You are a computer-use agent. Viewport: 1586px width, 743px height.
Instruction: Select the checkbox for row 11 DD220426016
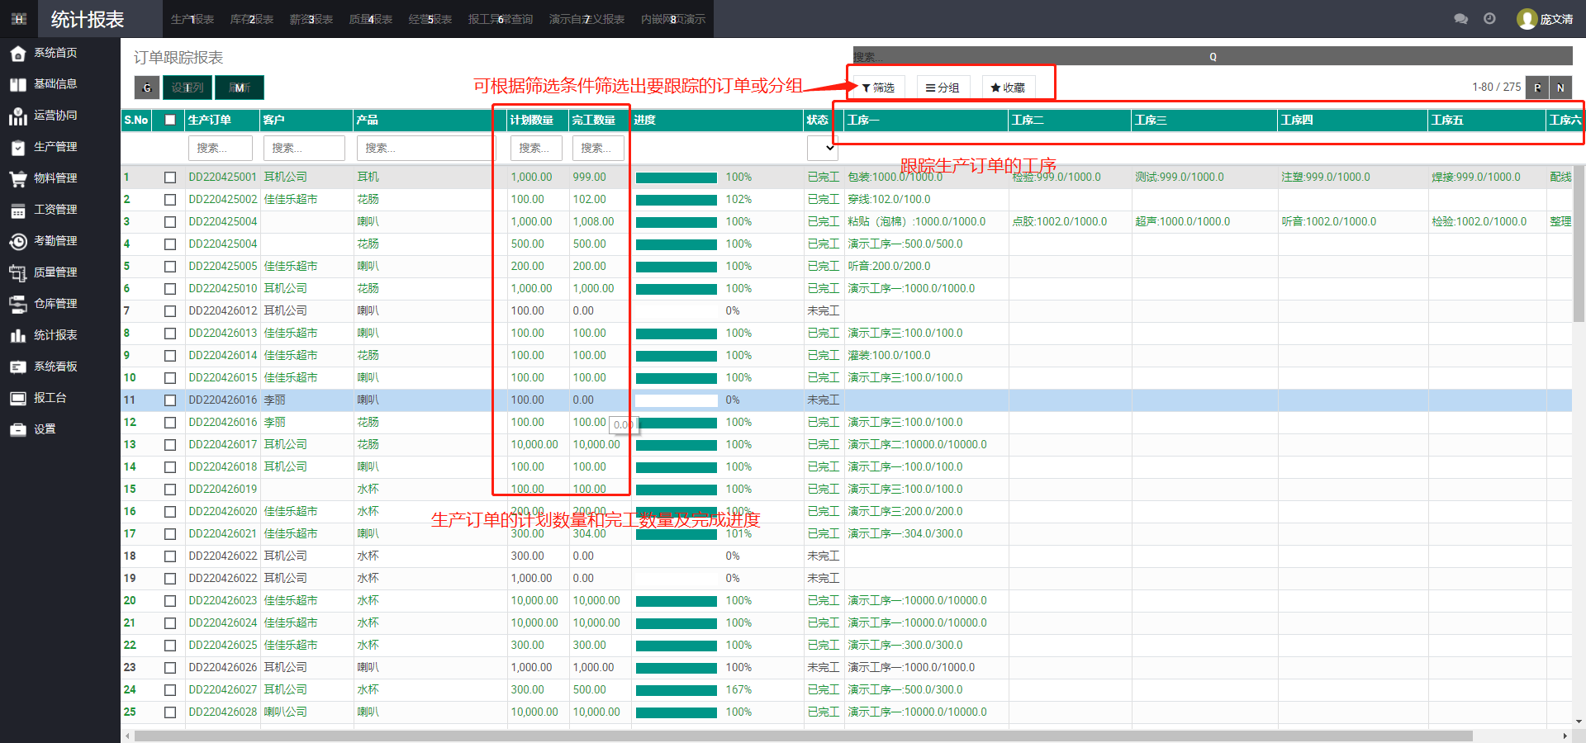tap(170, 400)
